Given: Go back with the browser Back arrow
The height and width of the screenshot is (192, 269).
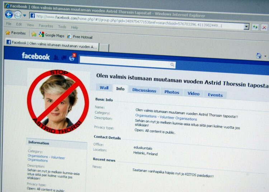Looking at the screenshot, I should point(9,14).
